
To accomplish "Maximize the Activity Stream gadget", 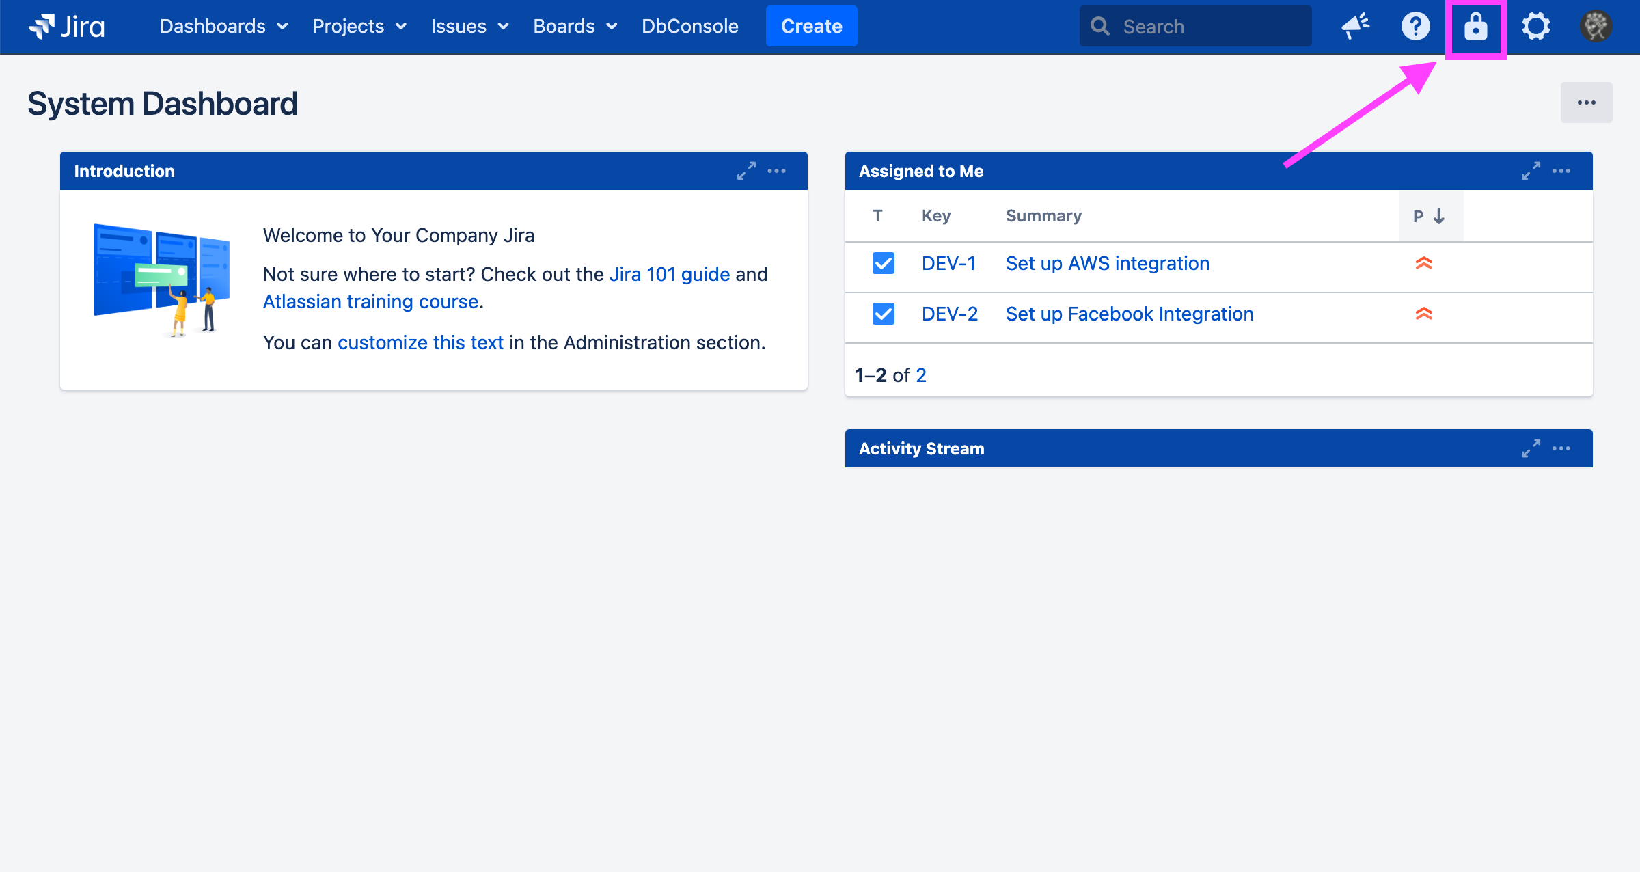I will click(x=1531, y=448).
